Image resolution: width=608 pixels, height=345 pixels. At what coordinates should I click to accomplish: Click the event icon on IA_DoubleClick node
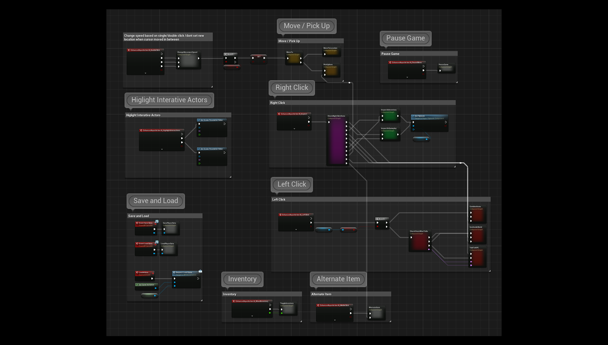[129, 49]
